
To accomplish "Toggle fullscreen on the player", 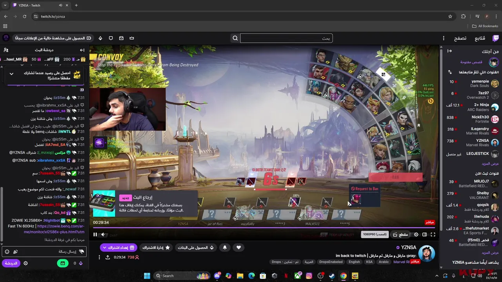I will tap(433, 235).
